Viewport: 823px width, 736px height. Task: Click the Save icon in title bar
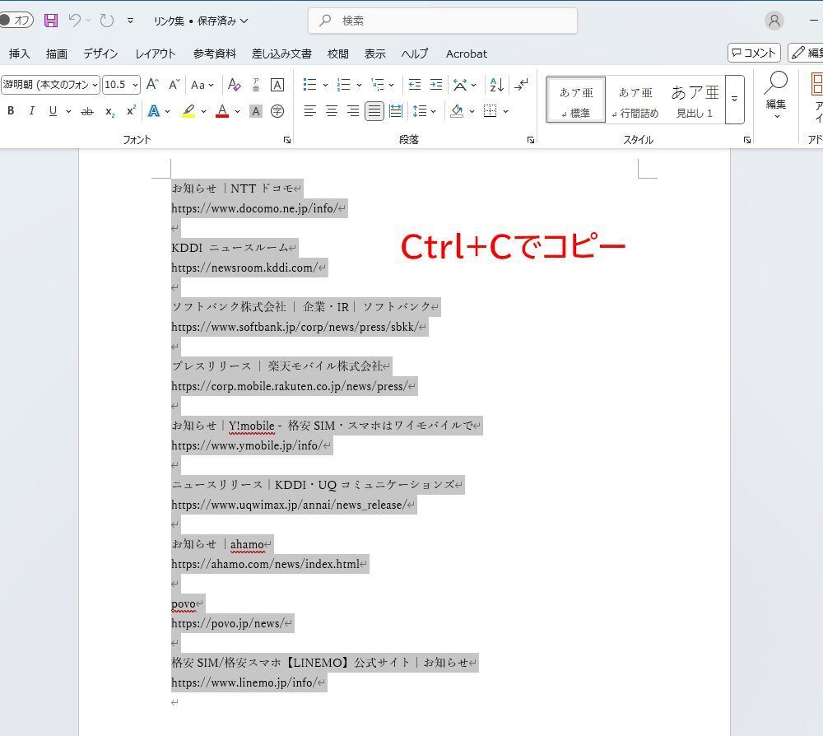pyautogui.click(x=51, y=21)
